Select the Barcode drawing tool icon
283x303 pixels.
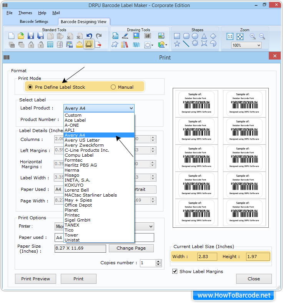click(148, 36)
